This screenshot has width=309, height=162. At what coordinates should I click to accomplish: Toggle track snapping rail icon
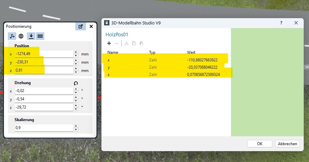(40, 36)
